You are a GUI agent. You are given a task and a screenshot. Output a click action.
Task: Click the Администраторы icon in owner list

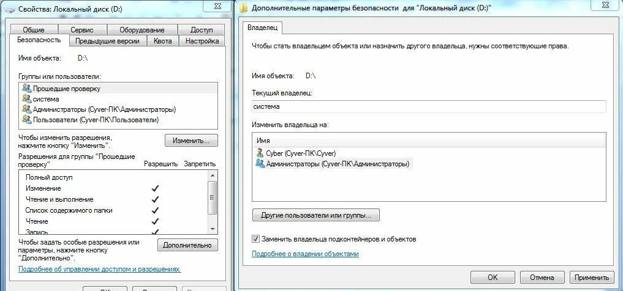point(260,163)
